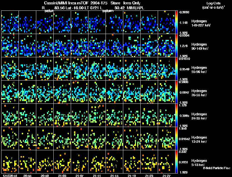This screenshot has height=177, width=232.
Task: Click the Cassini/MIMI Inca mTOF title text
Action: pos(66,3)
